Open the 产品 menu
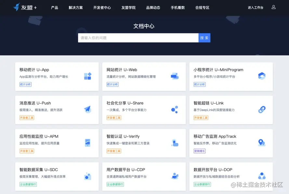This screenshot has height=194, width=289. coord(55,7)
